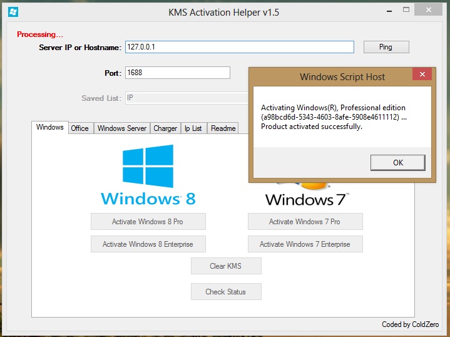
Task: Click Activate Windows 7 Pro button
Action: pyautogui.click(x=305, y=222)
